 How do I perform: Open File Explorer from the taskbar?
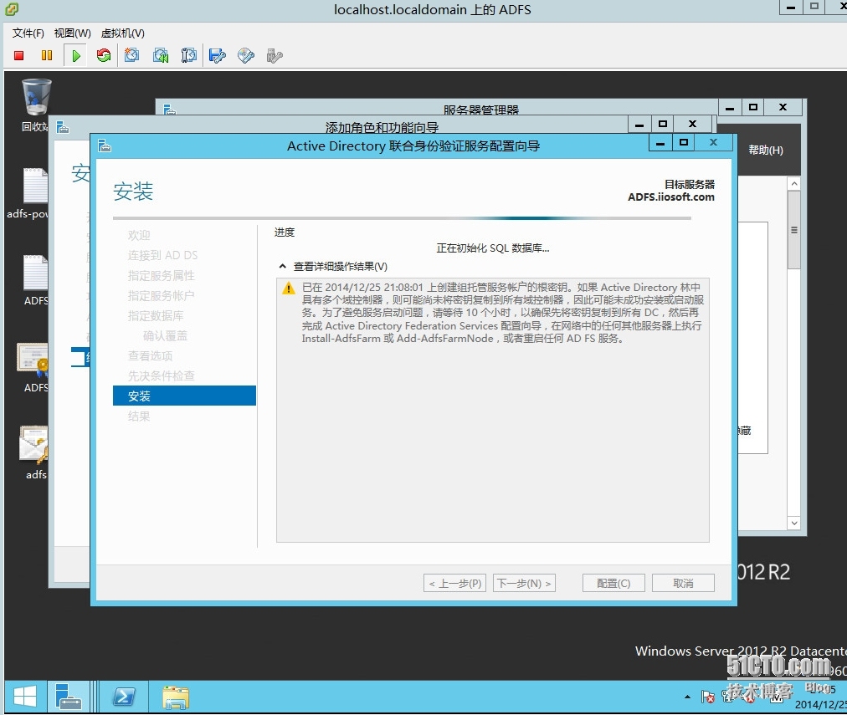176,697
